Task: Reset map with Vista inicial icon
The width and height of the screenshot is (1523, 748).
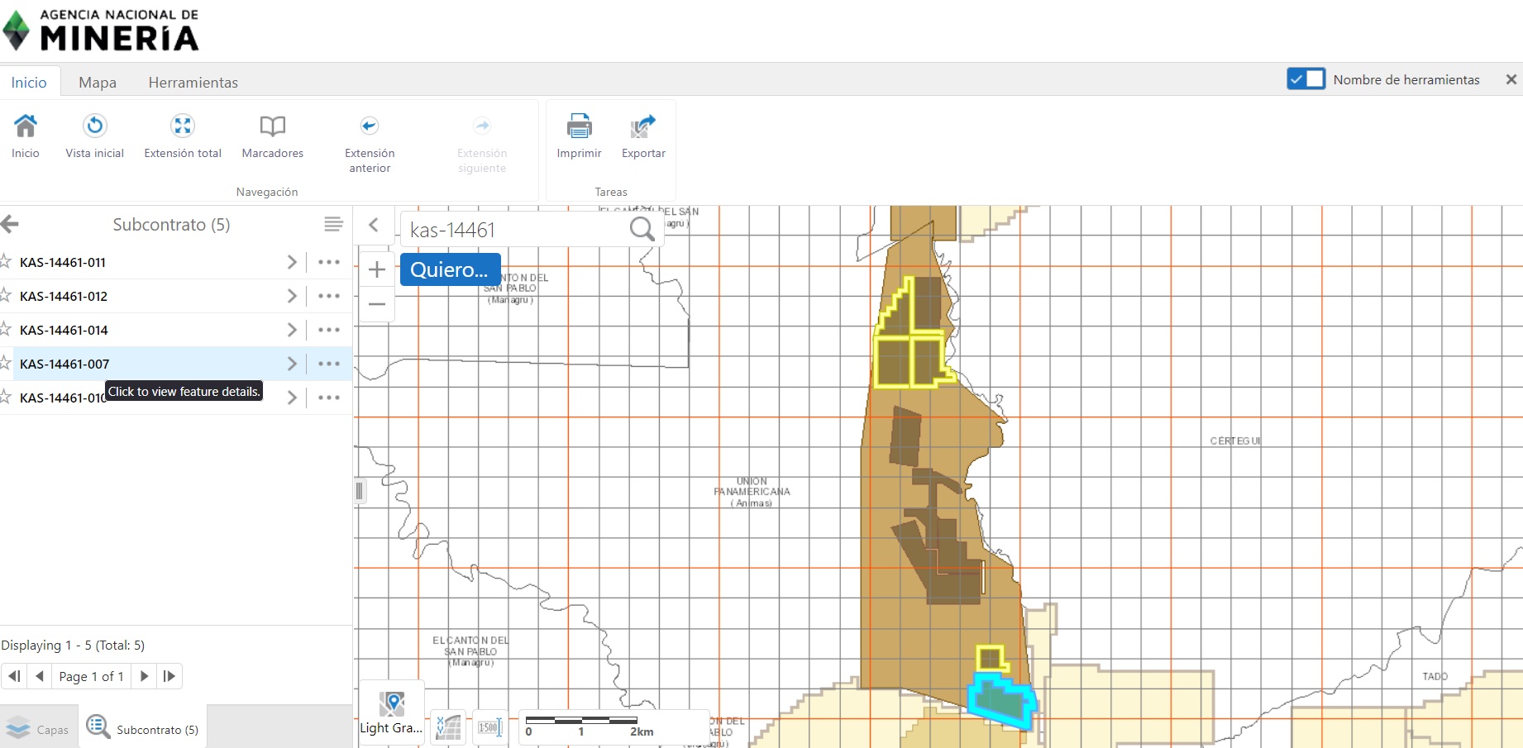Action: [x=95, y=126]
